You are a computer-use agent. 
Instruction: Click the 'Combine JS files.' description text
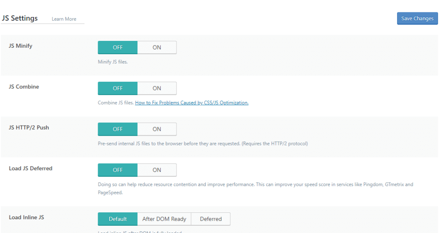point(116,103)
